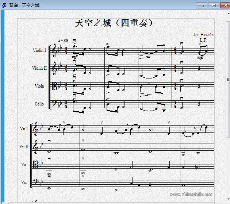
Task: Open the www.chinaviolin.net watermark link
Action: tap(191, 195)
